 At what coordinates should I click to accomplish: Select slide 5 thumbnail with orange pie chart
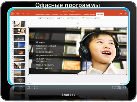click(x=19, y=52)
